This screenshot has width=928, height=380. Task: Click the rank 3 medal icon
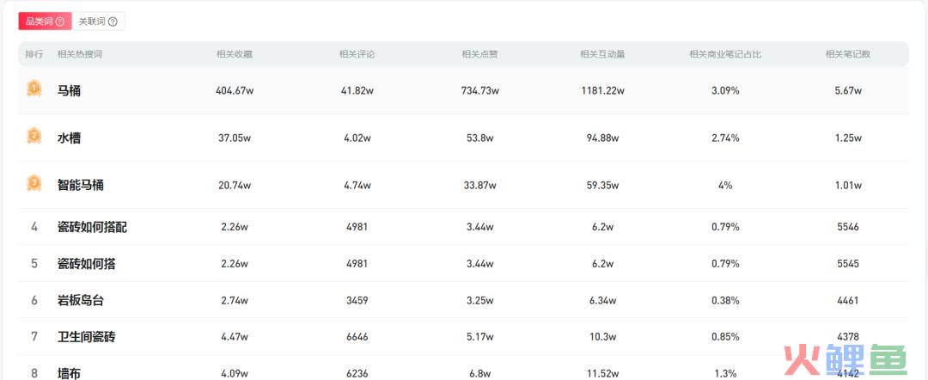34,183
